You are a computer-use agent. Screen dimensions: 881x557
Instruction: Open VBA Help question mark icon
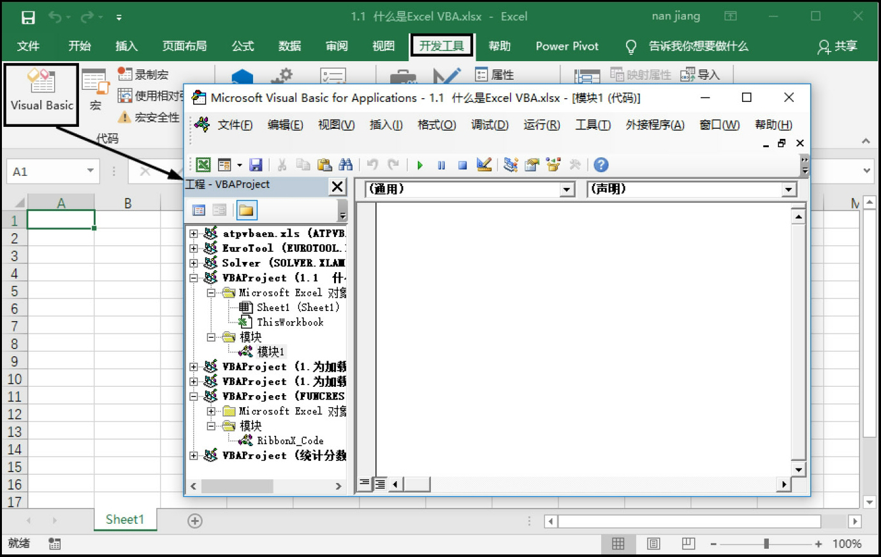601,165
